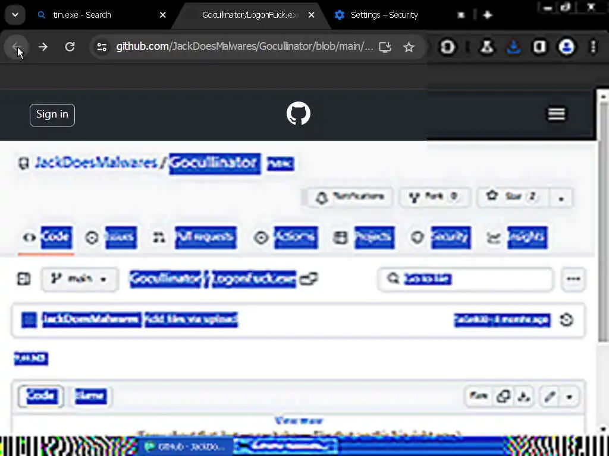Viewport: 609px width, 456px height.
Task: Expand more edit options dropdown arrow
Action: [569, 397]
